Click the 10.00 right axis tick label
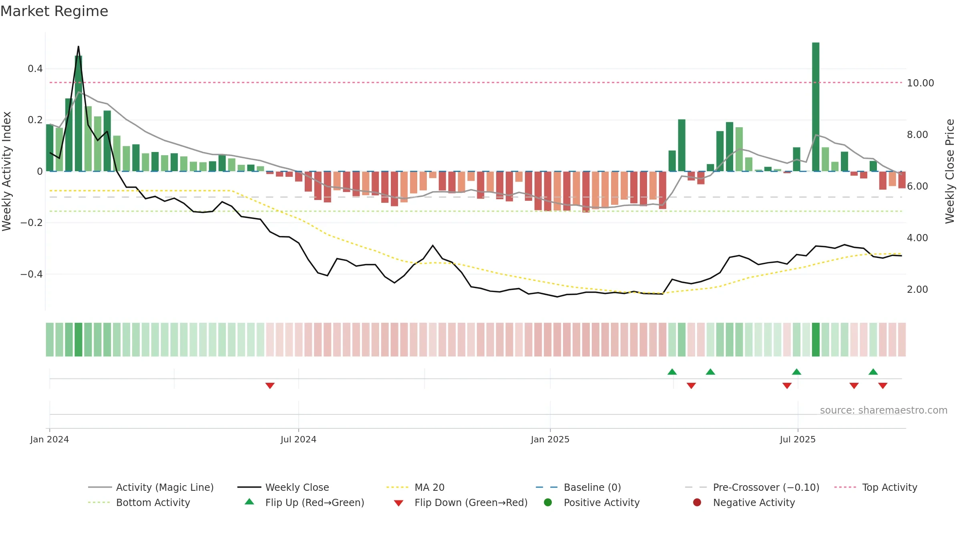Image resolution: width=961 pixels, height=540 pixels. 921,83
